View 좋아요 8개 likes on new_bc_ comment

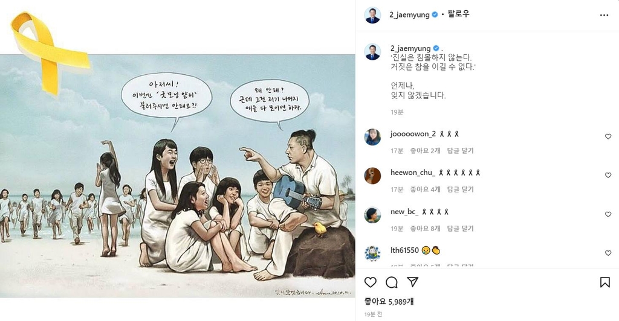pos(425,228)
